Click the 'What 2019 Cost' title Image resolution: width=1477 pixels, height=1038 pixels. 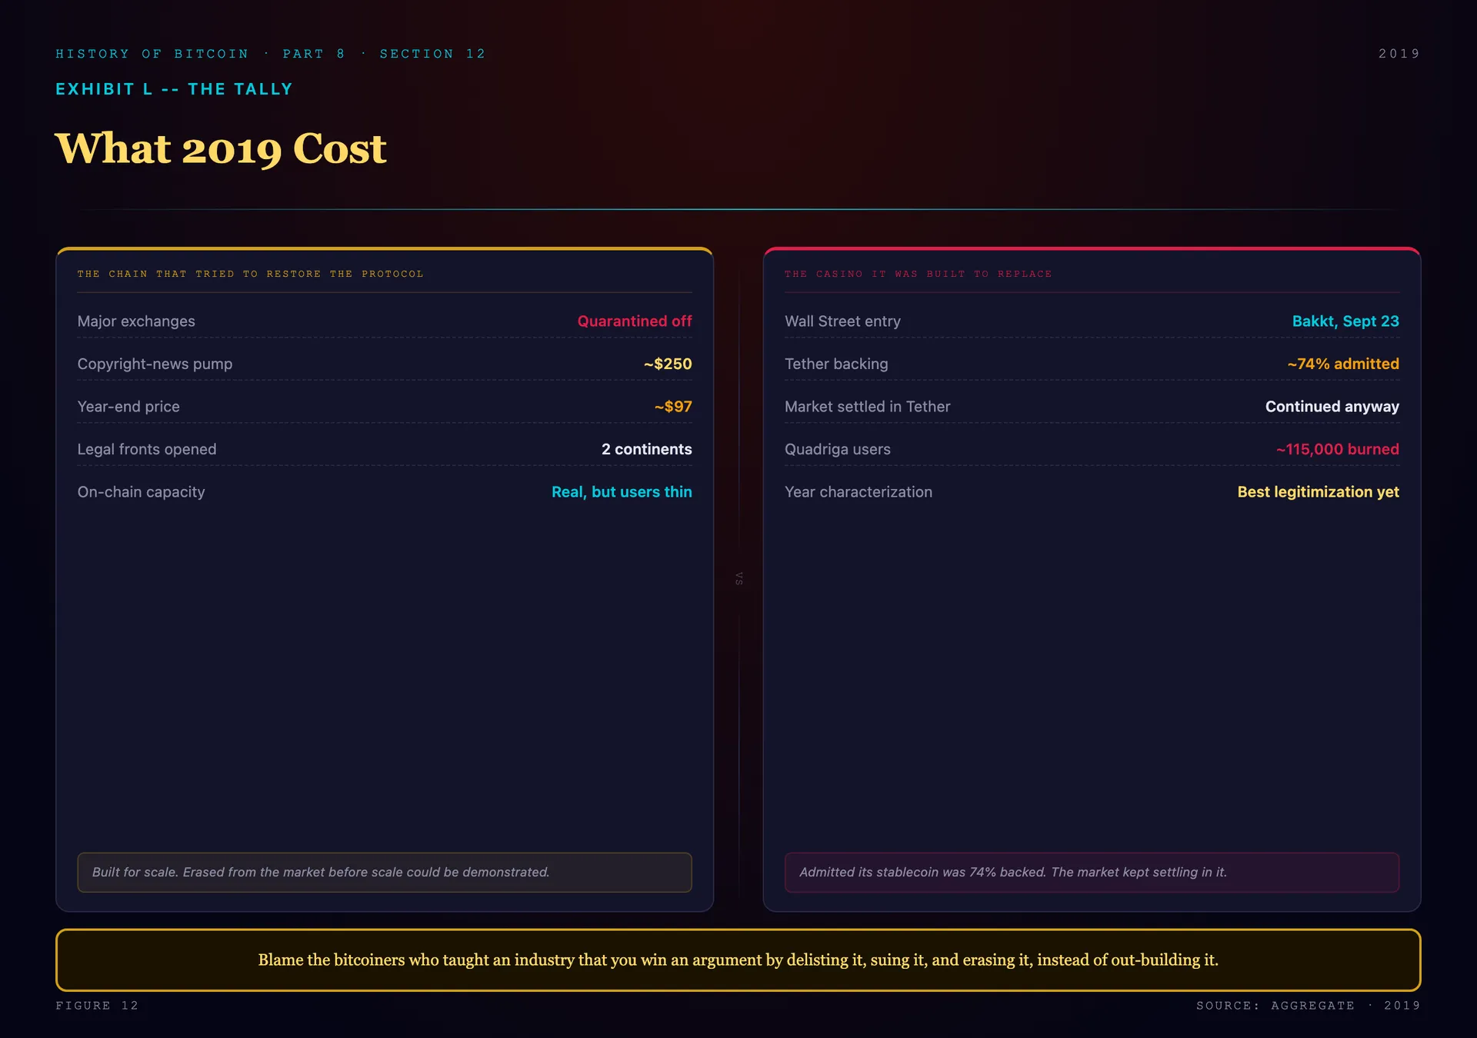[x=221, y=148]
